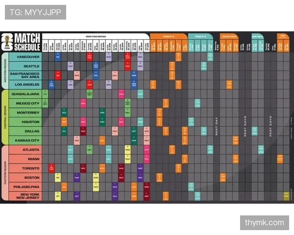
Task: Click the New York New Jersey label
Action: (x=25, y=196)
